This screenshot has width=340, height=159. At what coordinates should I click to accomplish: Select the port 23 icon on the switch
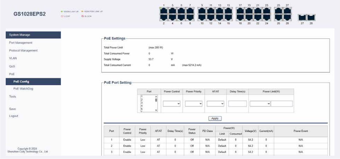(x=266, y=10)
